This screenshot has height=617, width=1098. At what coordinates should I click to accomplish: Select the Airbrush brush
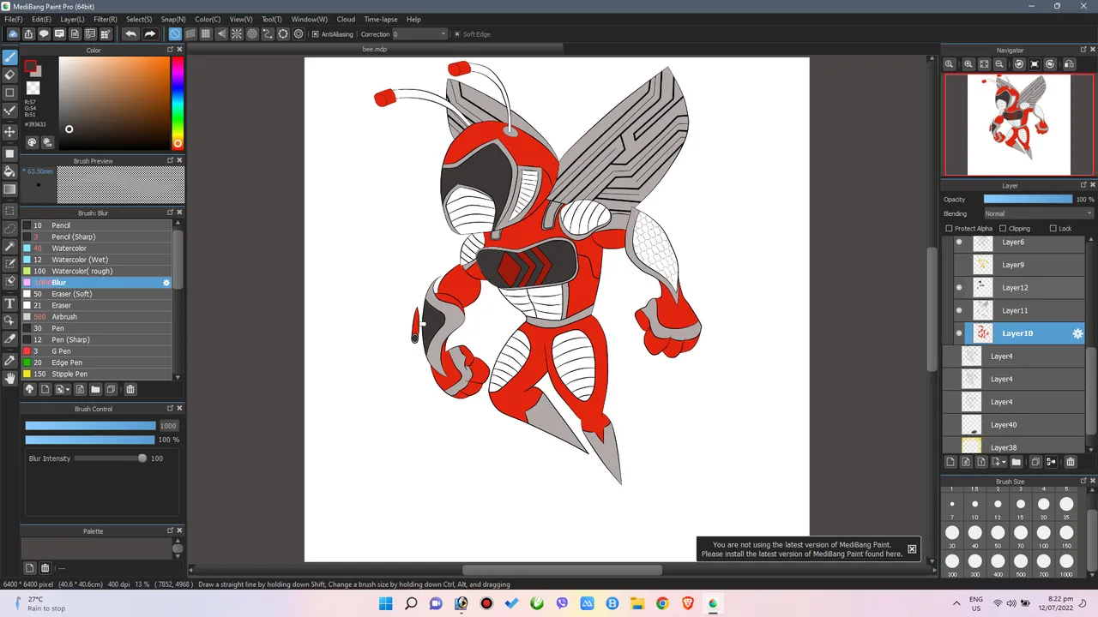tap(96, 317)
